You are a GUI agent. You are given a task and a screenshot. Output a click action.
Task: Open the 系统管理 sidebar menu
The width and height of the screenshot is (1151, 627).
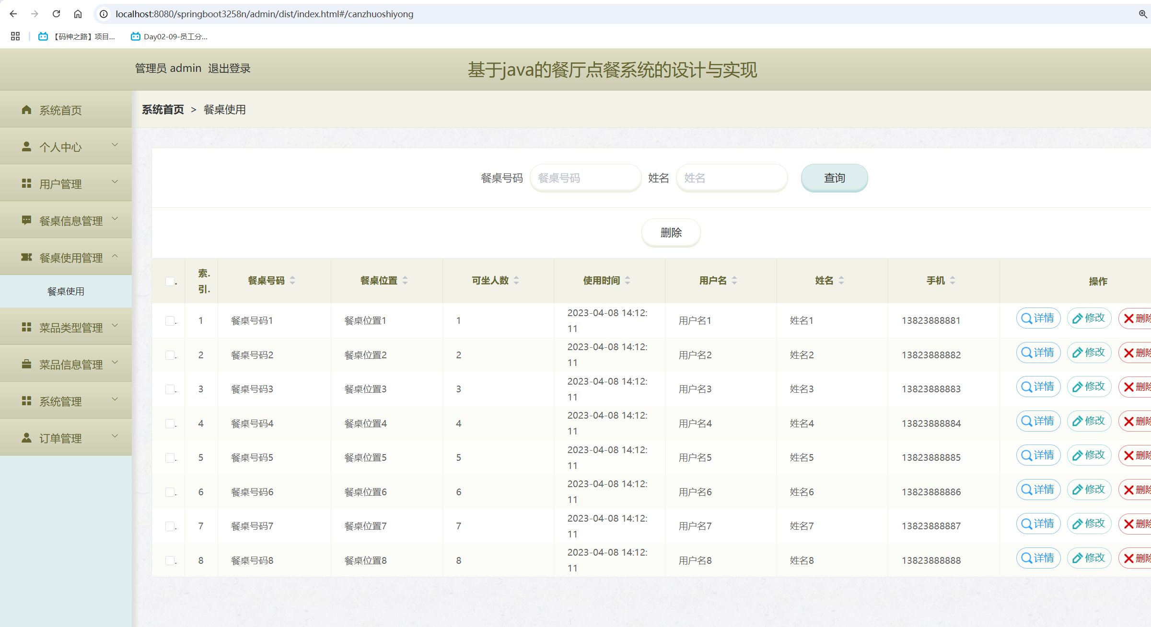click(66, 401)
